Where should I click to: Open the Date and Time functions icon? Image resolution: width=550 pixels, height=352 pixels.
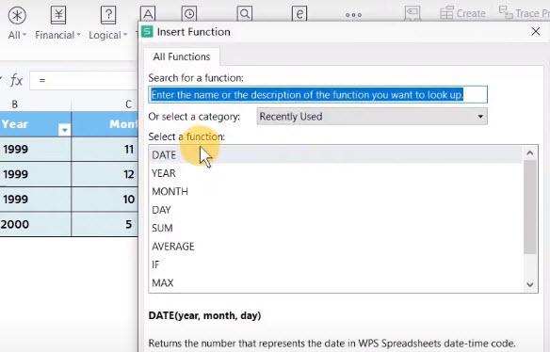(189, 14)
